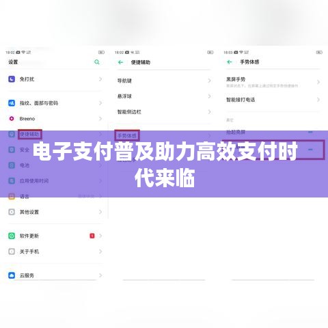
Task: Tap the Breeno ring icon
Action: [x=12, y=119]
